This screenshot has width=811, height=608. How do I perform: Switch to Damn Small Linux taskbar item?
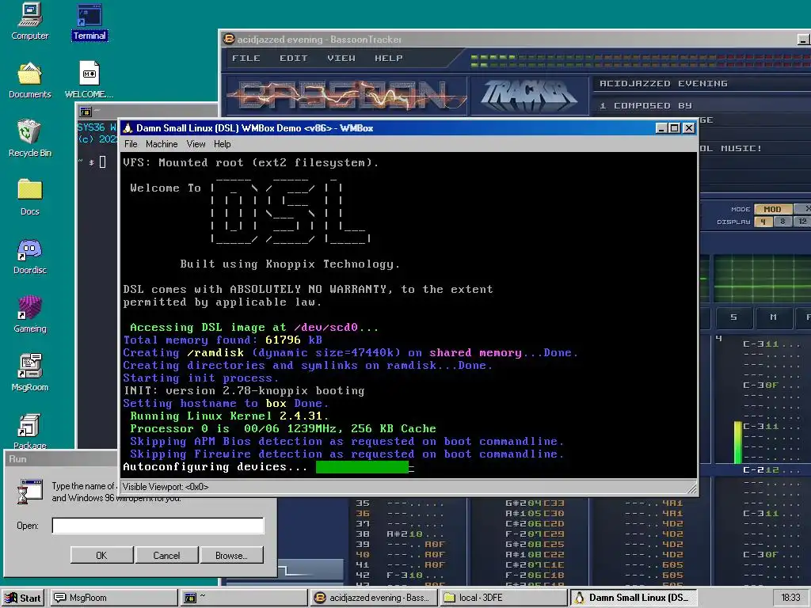[634, 598]
